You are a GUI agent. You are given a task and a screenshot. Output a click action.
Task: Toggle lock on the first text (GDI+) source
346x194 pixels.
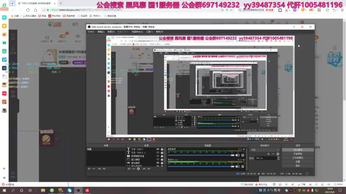[x=162, y=149]
